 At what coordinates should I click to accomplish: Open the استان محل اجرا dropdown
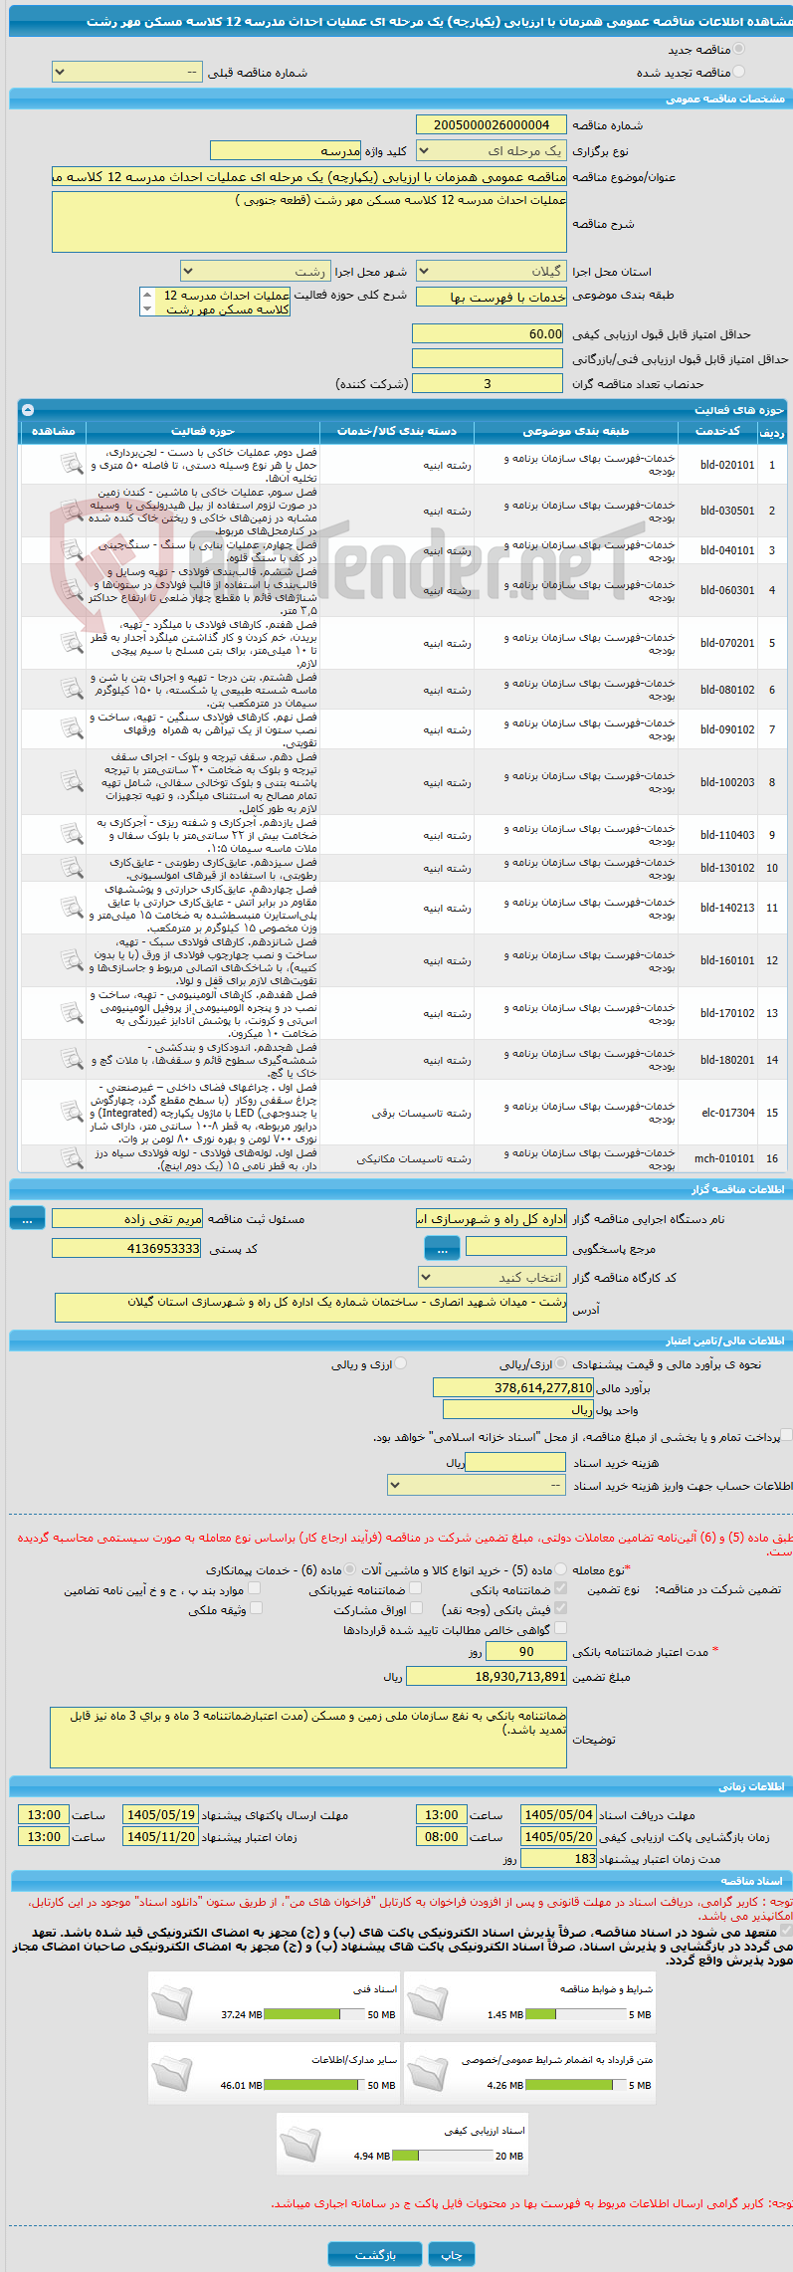point(492,271)
